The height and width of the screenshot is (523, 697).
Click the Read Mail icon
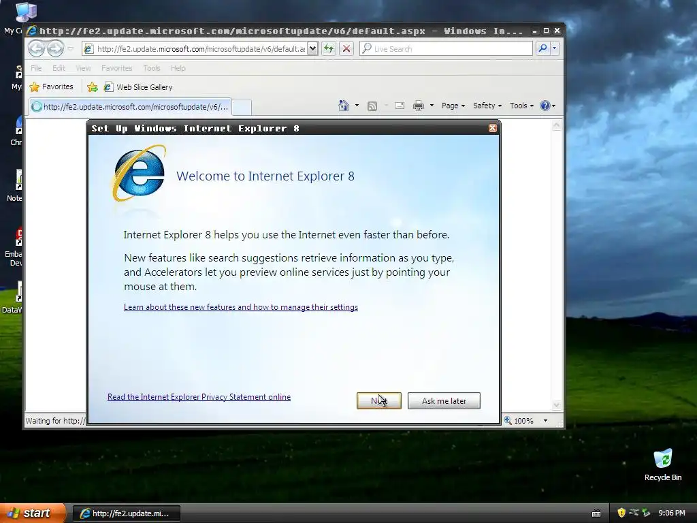(x=400, y=106)
